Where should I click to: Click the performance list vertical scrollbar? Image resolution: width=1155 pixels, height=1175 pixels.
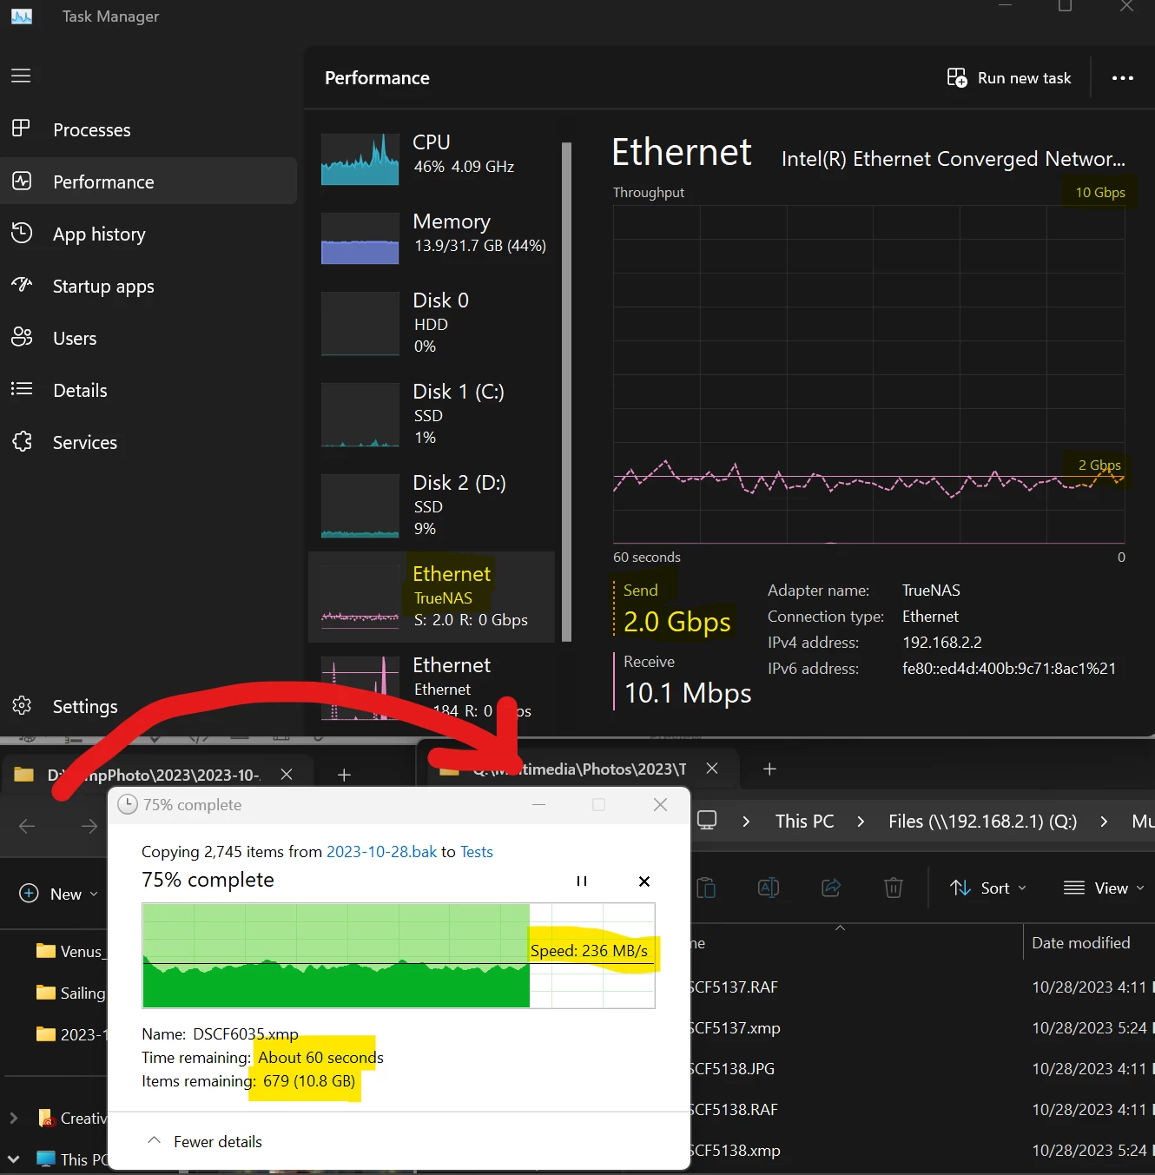pos(567,392)
